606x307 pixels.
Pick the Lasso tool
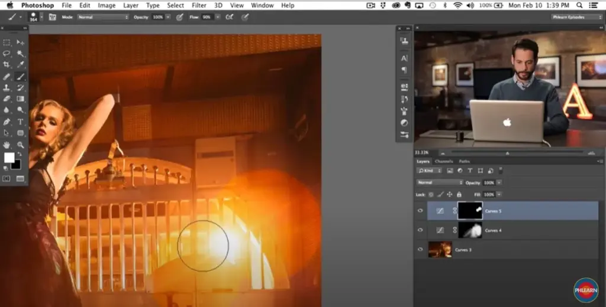(x=7, y=53)
